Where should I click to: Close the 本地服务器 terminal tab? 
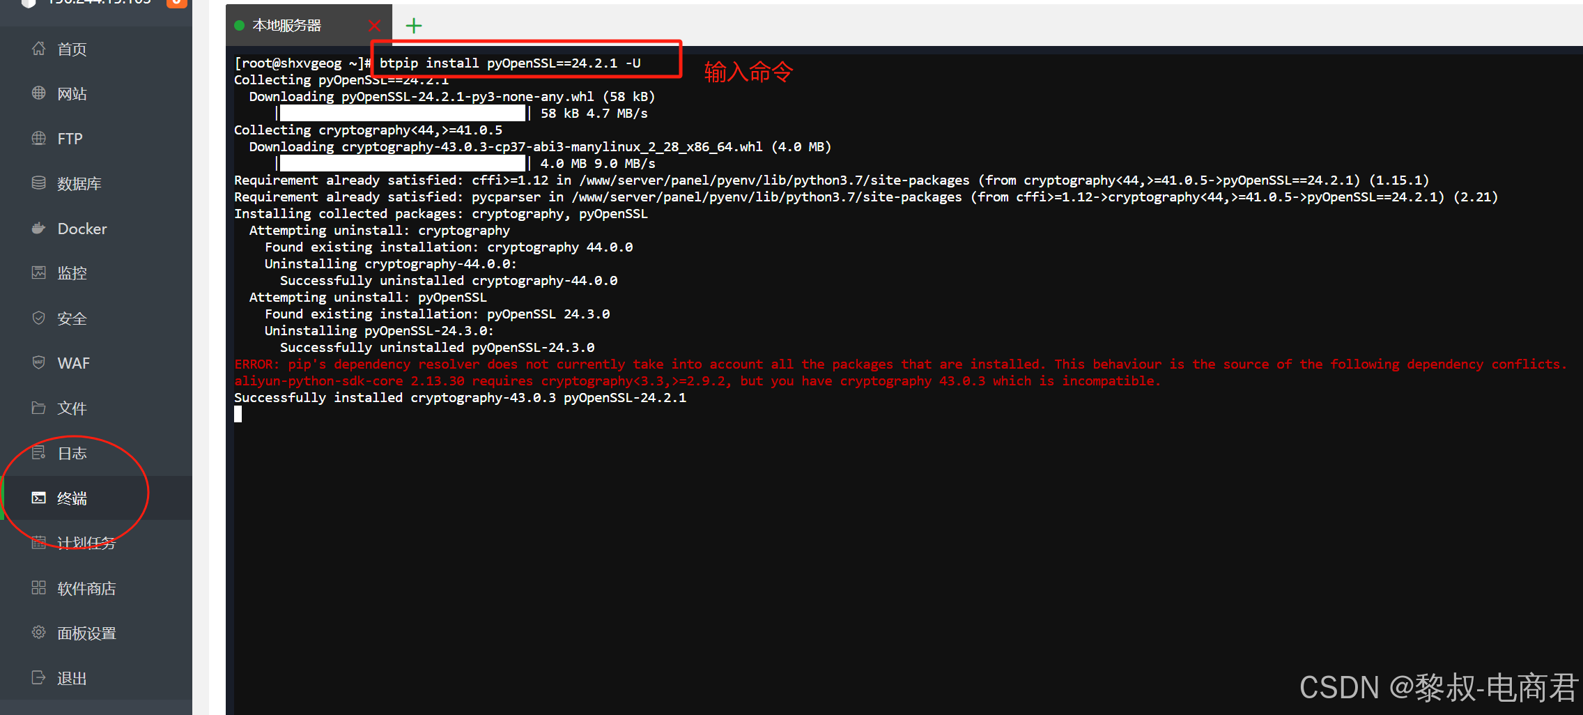[374, 24]
